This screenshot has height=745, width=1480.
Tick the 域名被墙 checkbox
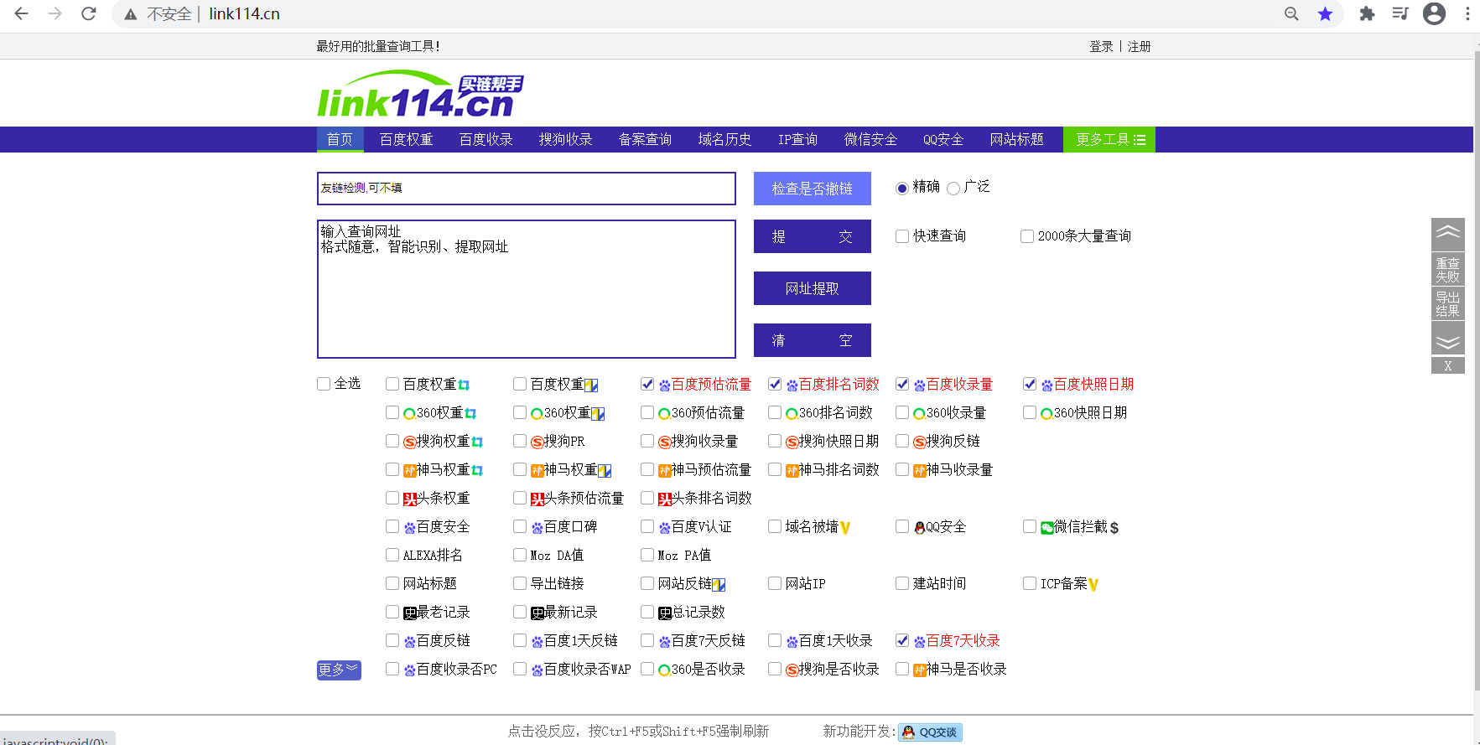775,526
